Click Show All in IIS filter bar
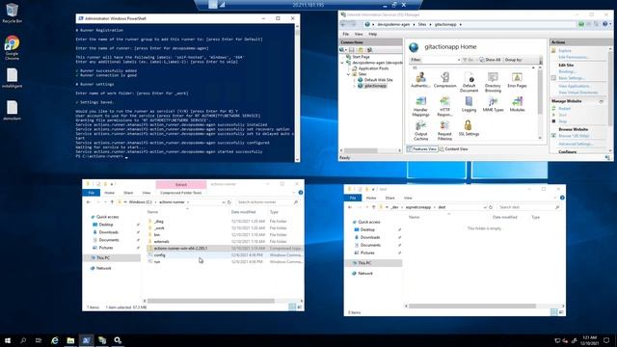The width and height of the screenshot is (617, 347). click(x=490, y=60)
